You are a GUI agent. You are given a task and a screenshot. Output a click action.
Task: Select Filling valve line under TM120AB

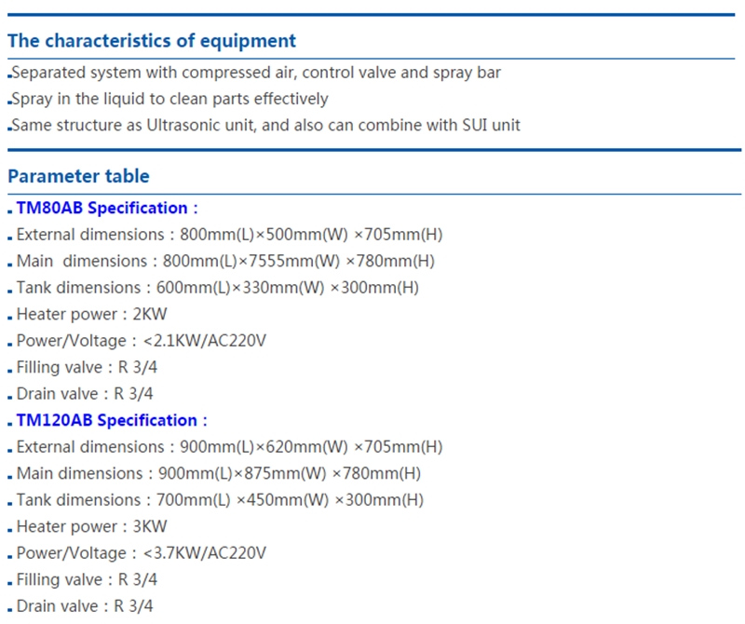[87, 579]
